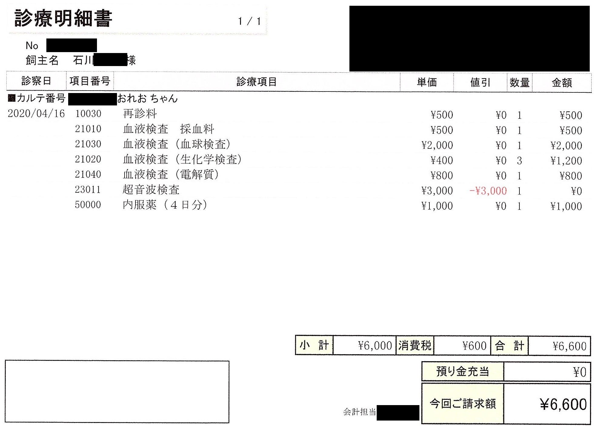Click the 診療明細書 document title
This screenshot has width=597, height=426.
[x=63, y=18]
